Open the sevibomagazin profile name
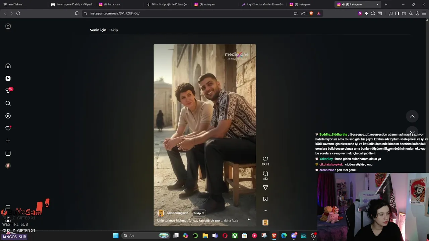Screen dimensions: 429x241 (x=178, y=213)
